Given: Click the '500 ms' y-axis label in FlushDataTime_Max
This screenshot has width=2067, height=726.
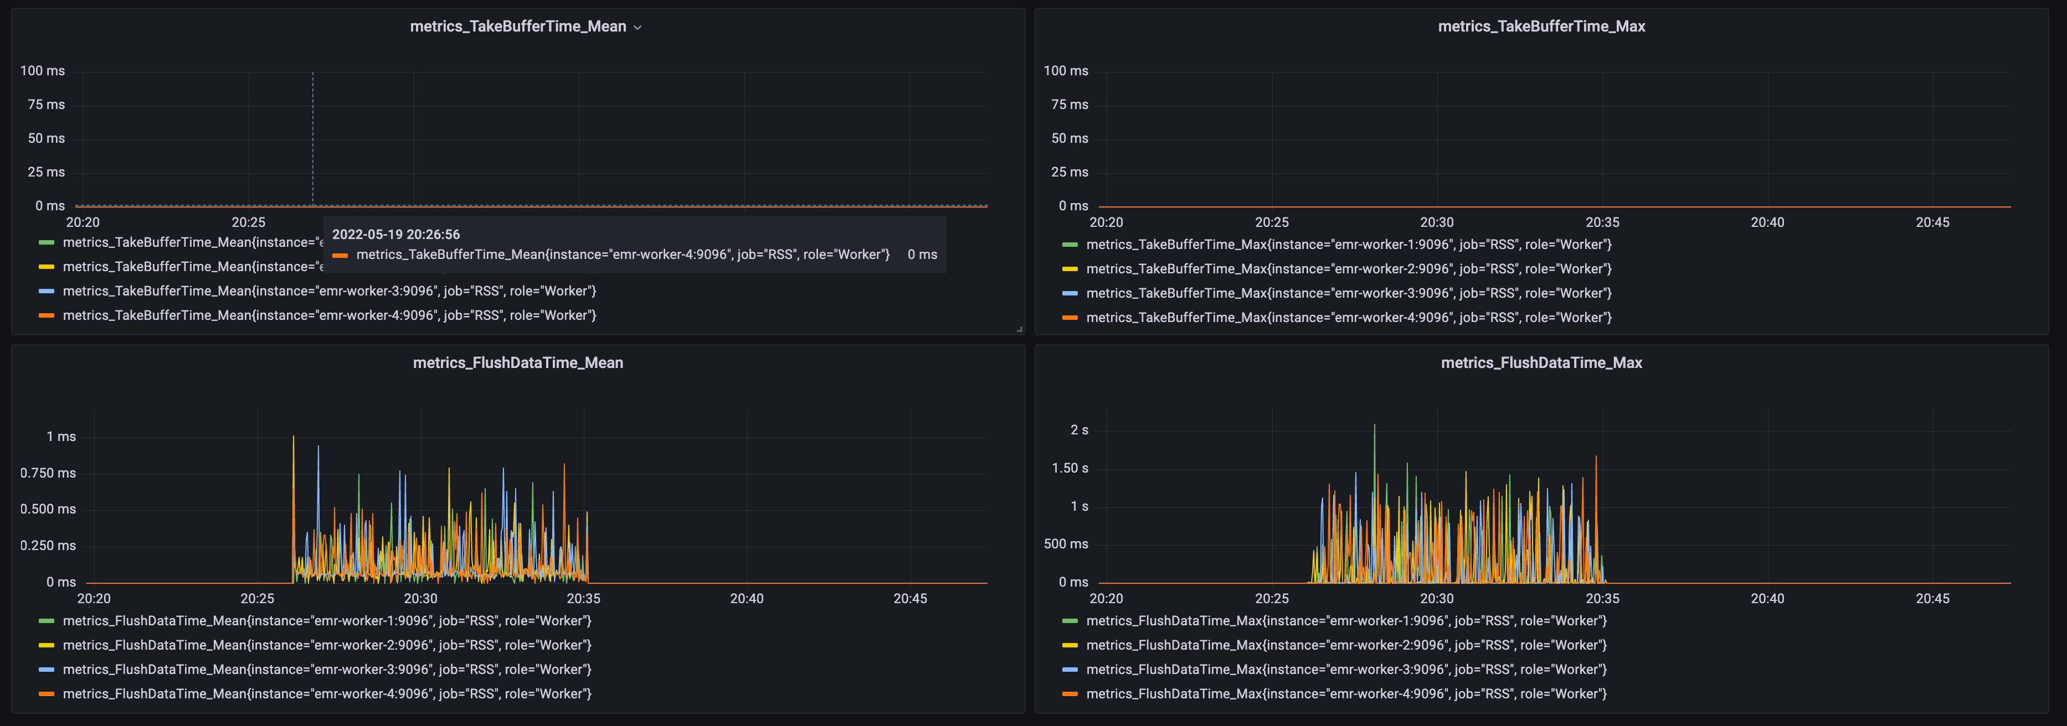Looking at the screenshot, I should click(1066, 544).
